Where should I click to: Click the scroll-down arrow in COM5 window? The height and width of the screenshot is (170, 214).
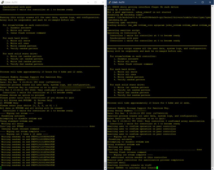point(212,168)
